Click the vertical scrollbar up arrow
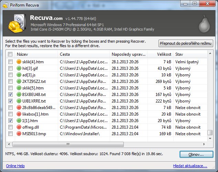The image size is (218, 172). pyautogui.click(x=210, y=54)
